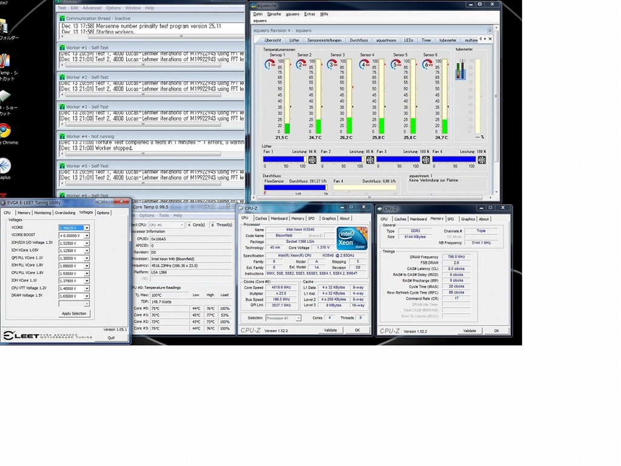This screenshot has height=466, width=621.
Task: Click the Sensor 3 gauge icon
Action: (332, 64)
